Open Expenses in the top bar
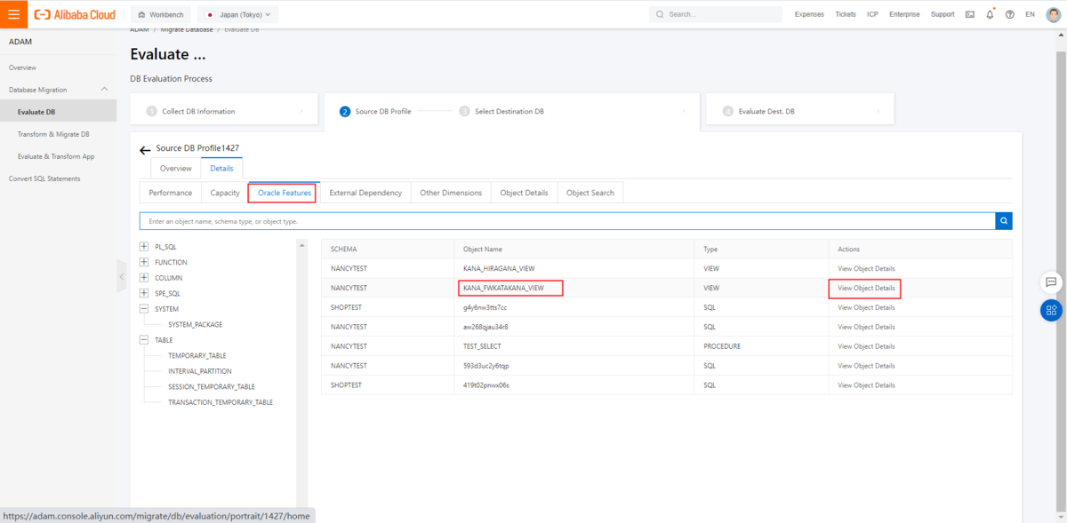Image resolution: width=1067 pixels, height=523 pixels. [809, 14]
